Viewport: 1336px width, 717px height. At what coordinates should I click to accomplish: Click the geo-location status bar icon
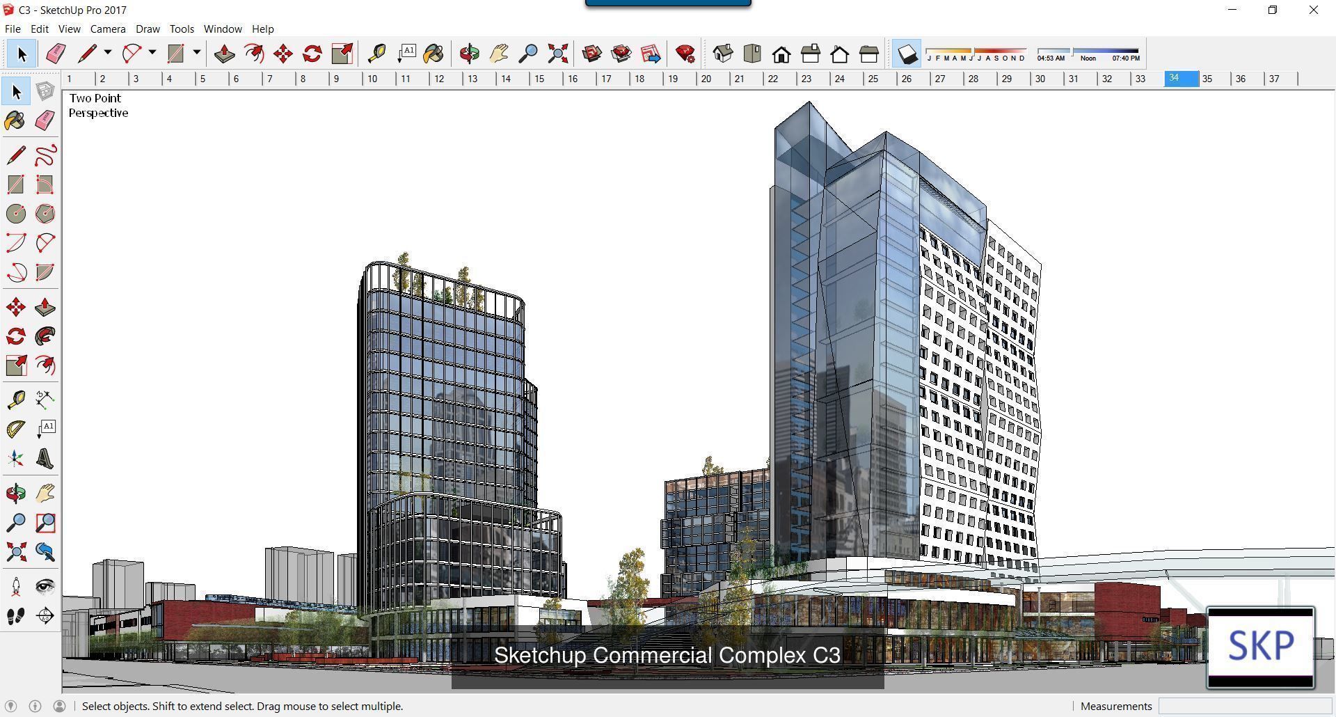click(x=11, y=706)
